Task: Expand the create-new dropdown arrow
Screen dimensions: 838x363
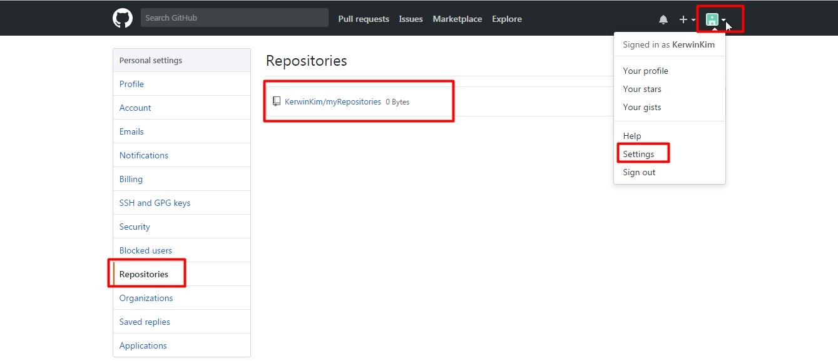Action: pos(693,20)
